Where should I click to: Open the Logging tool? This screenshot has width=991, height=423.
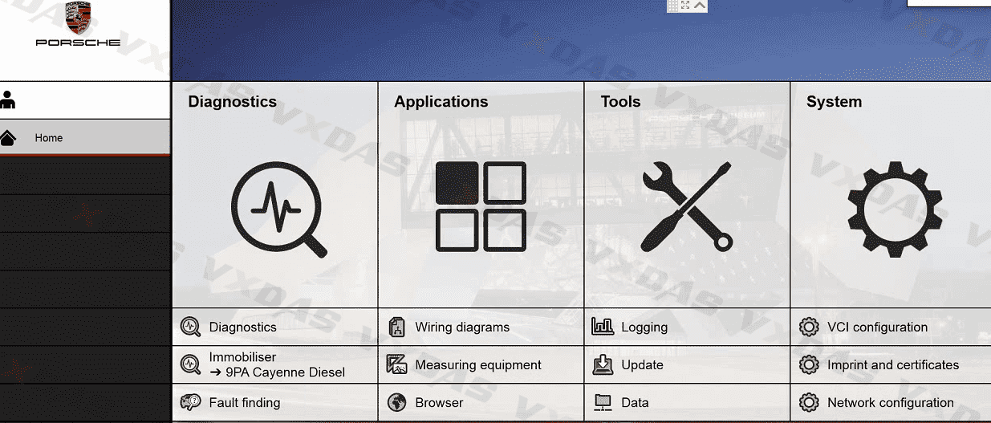click(644, 327)
